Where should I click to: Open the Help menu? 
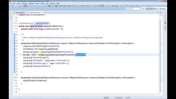58,4
